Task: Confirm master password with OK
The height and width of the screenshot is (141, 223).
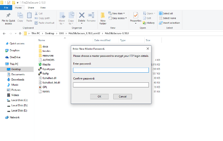Action: click(99, 97)
